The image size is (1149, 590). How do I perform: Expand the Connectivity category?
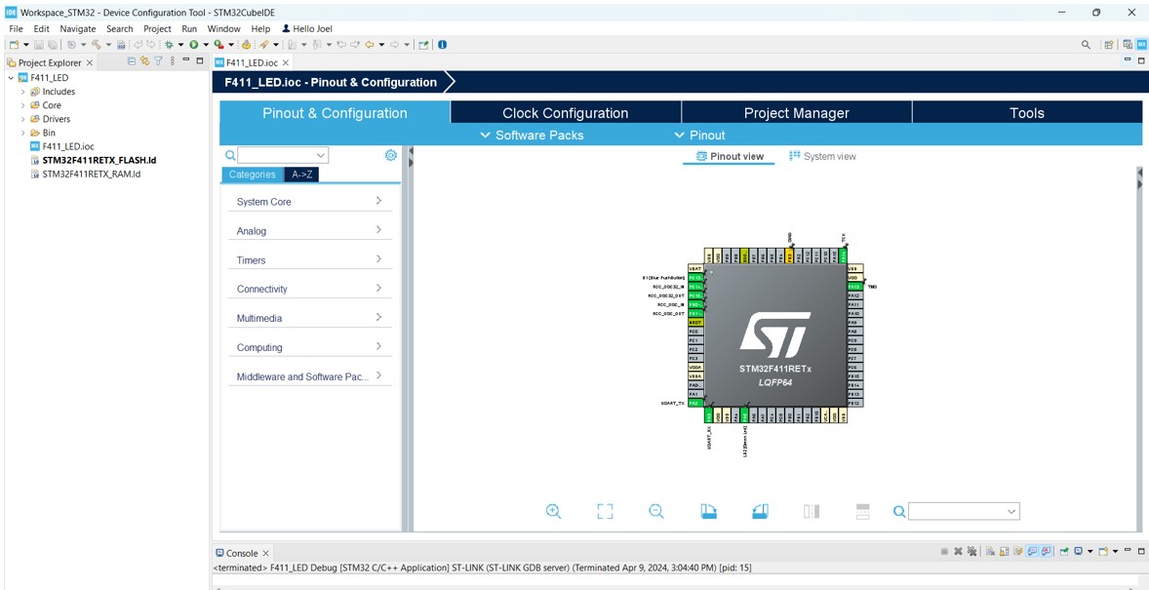pos(310,289)
